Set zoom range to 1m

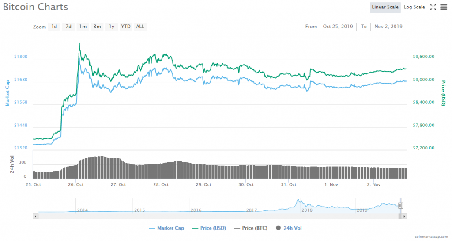(x=83, y=27)
